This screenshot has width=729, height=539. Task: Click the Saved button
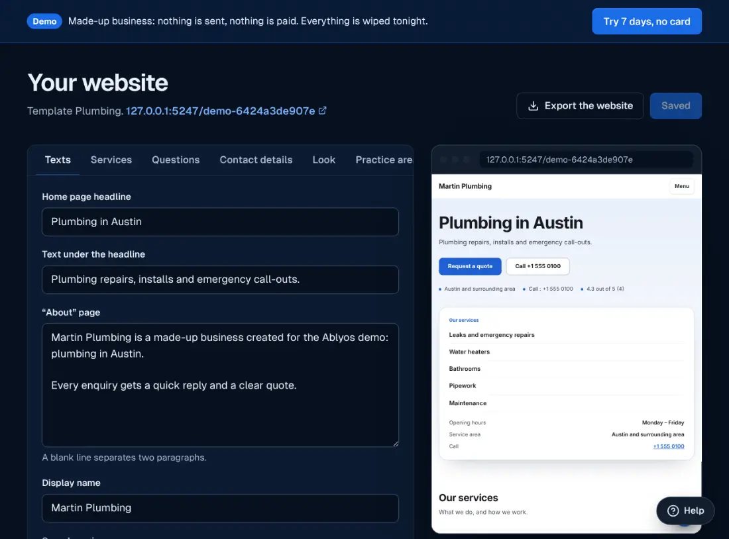675,106
